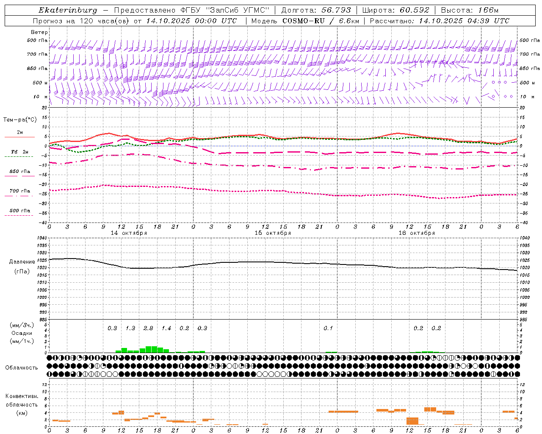Click the (км) convective cloud unit label
The width and height of the screenshot is (542, 434).
point(22,413)
